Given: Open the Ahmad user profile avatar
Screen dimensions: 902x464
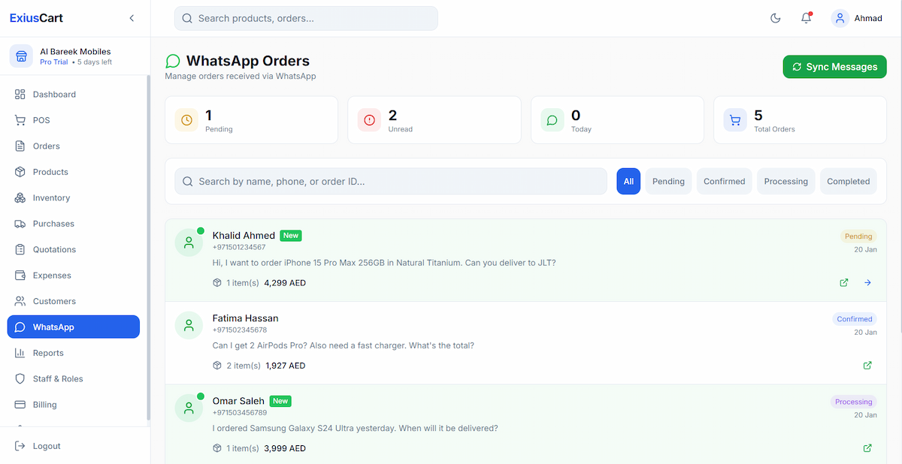Looking at the screenshot, I should click(840, 18).
